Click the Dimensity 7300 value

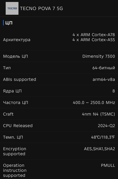[x=99, y=56]
